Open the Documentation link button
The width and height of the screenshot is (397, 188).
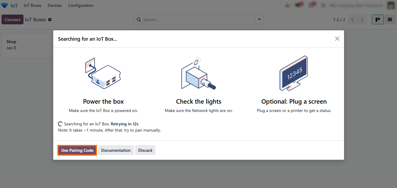coord(116,150)
